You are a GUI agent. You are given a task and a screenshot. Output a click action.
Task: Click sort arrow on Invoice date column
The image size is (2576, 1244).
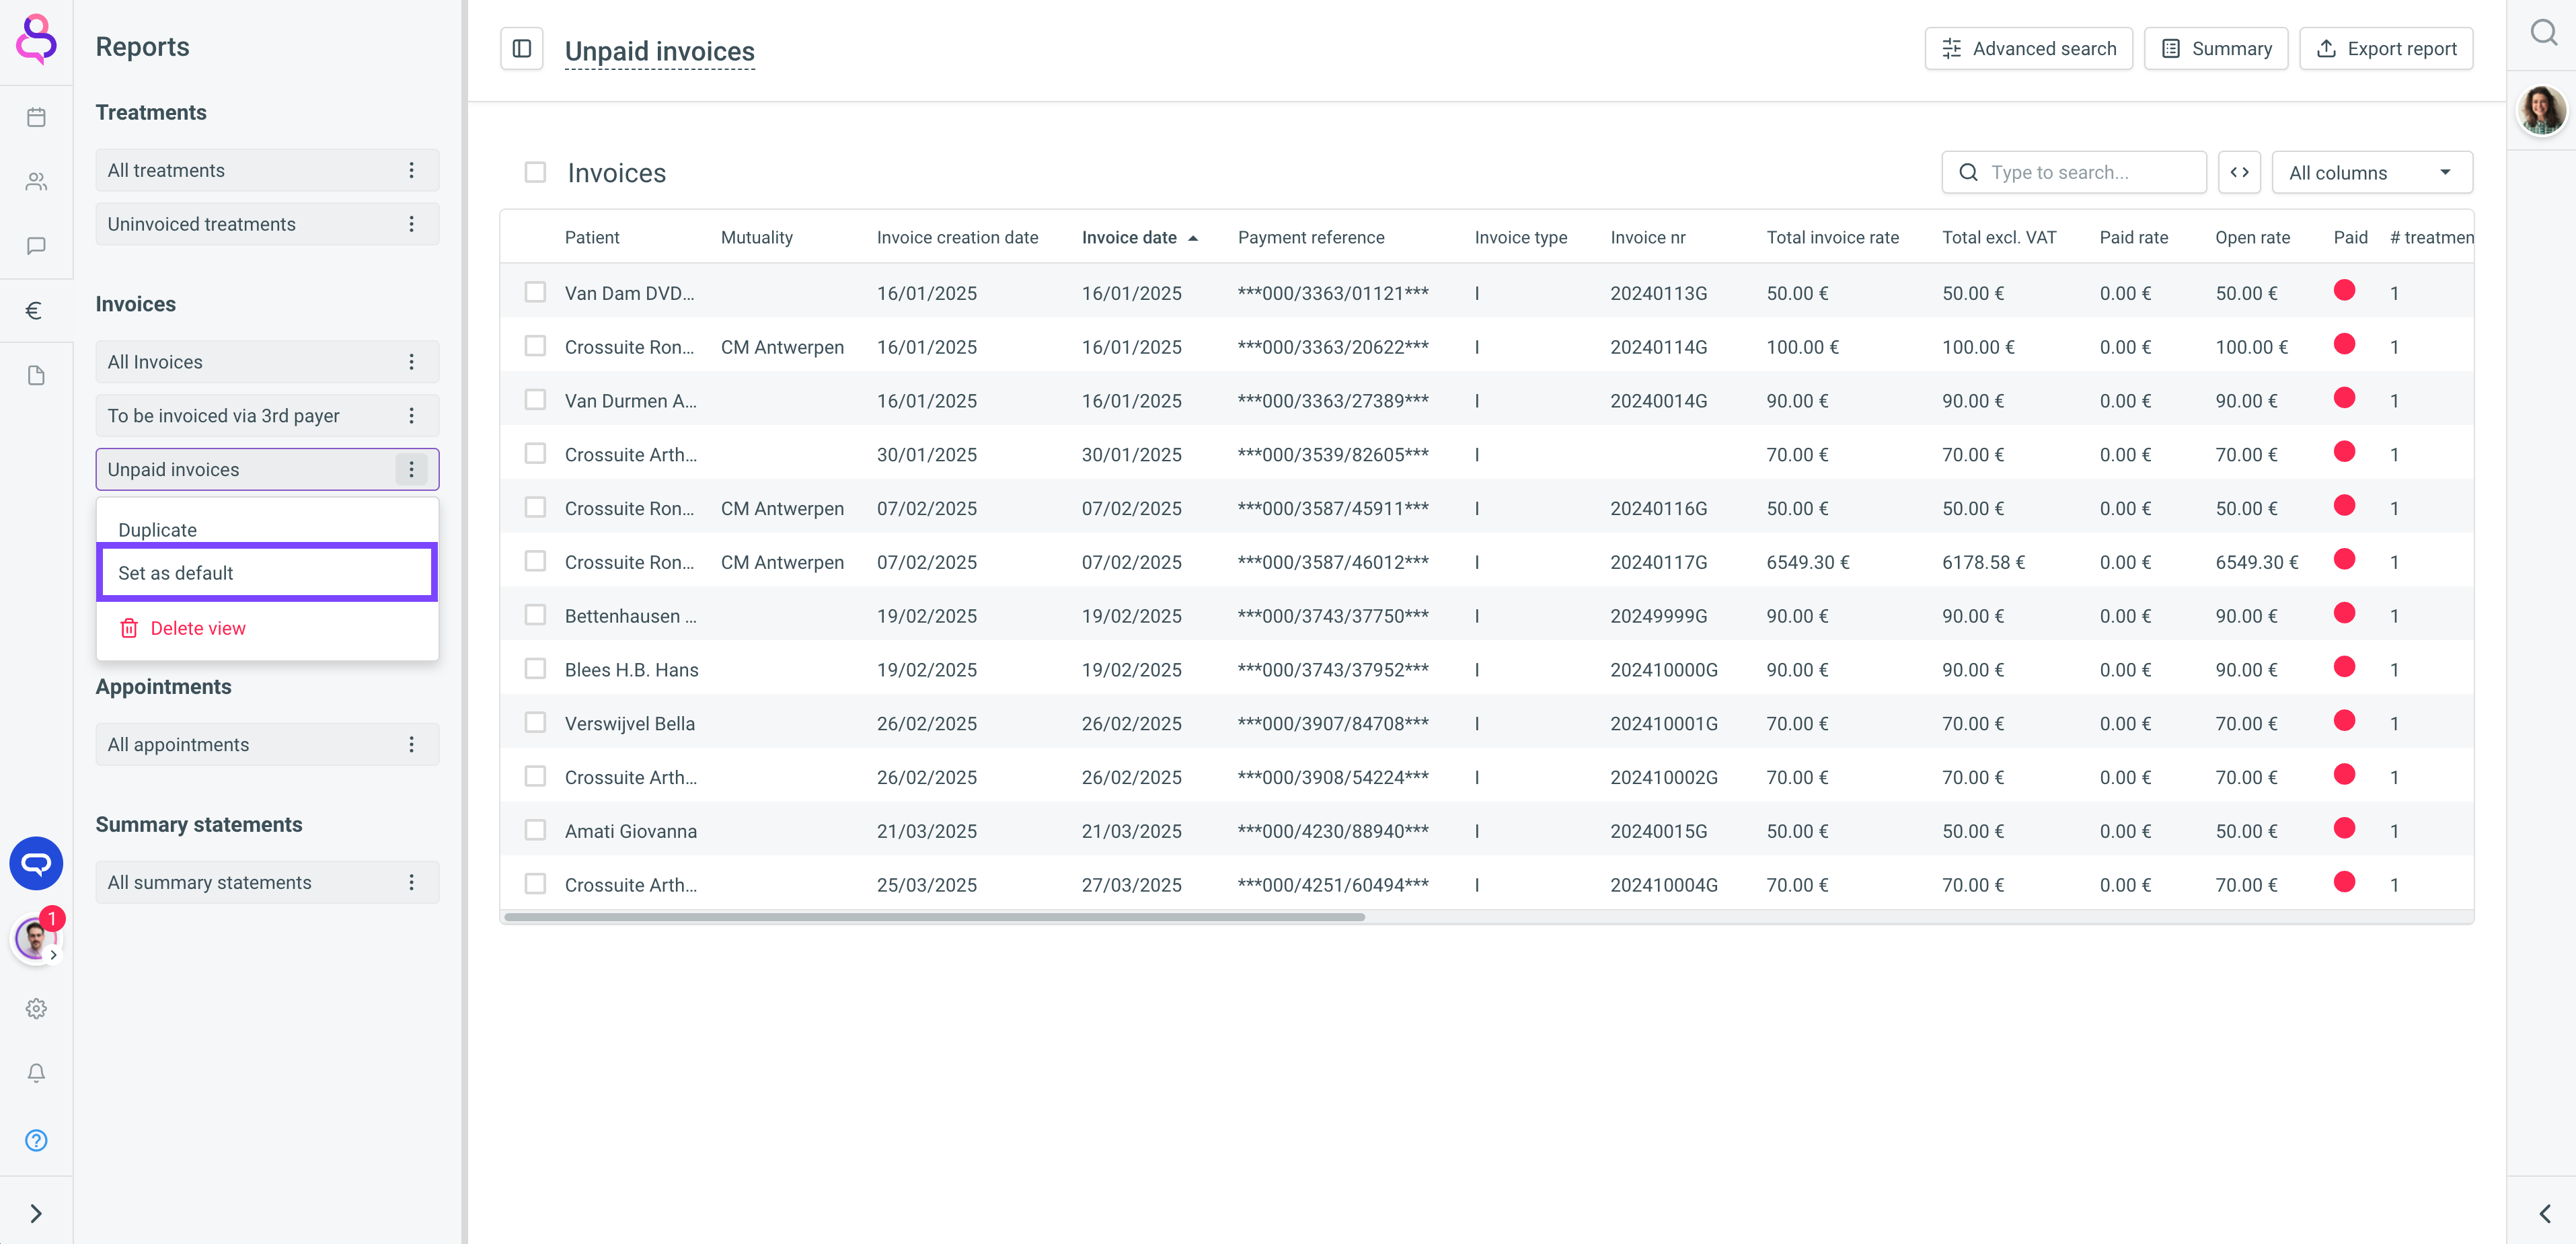pyautogui.click(x=1193, y=238)
